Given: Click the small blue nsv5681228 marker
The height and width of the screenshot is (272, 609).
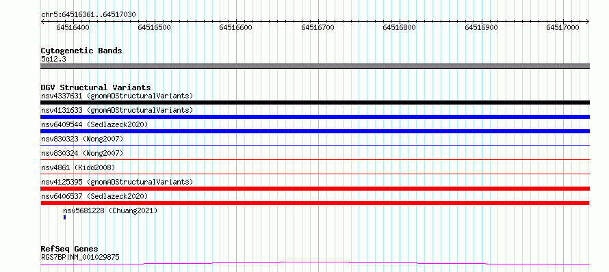Looking at the screenshot, I should 65,217.
